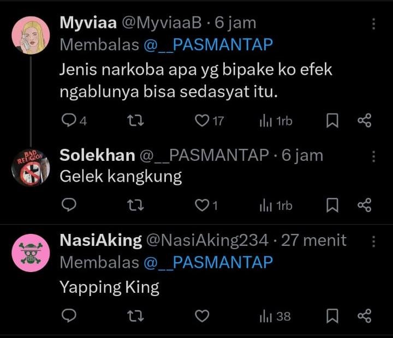
Task: Open more options on Solekhan's tweet
Action: pyautogui.click(x=373, y=156)
